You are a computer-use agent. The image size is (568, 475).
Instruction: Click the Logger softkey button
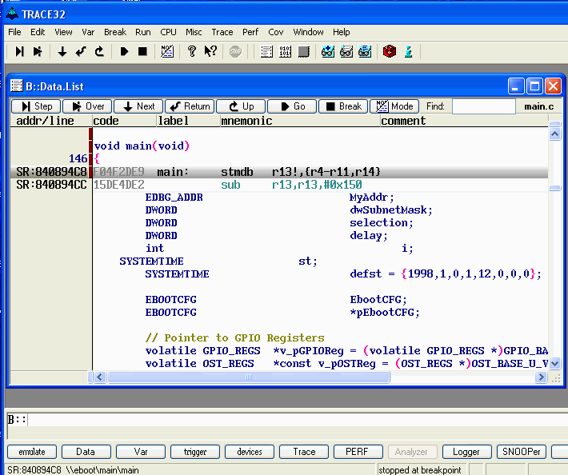(467, 452)
